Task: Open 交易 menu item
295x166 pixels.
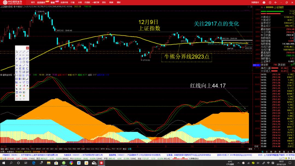Action: click(x=80, y=2)
